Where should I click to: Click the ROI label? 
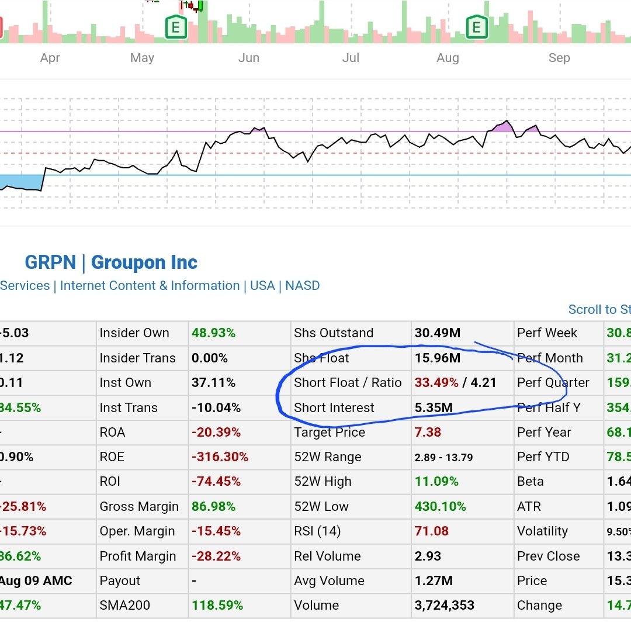[110, 482]
